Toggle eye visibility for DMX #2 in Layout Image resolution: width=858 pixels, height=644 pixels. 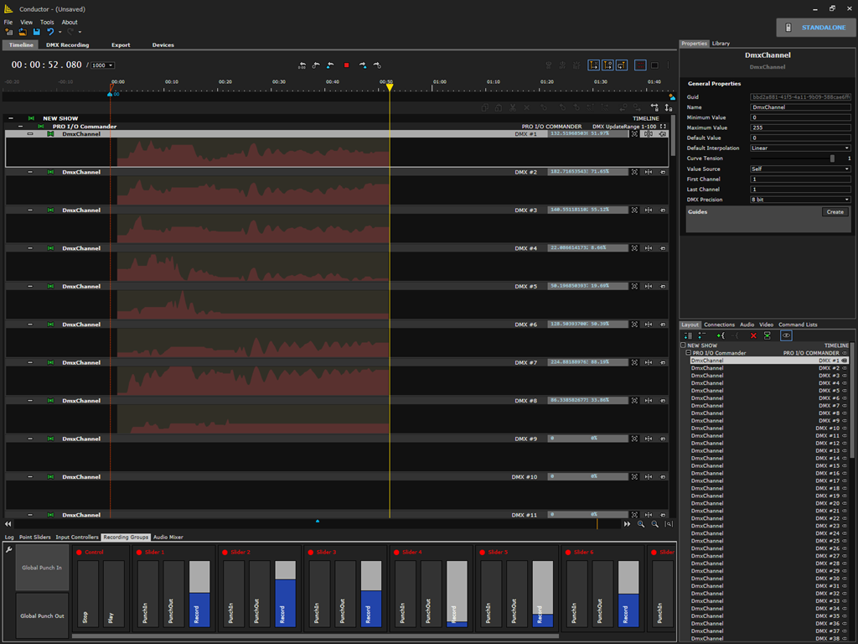coord(845,369)
